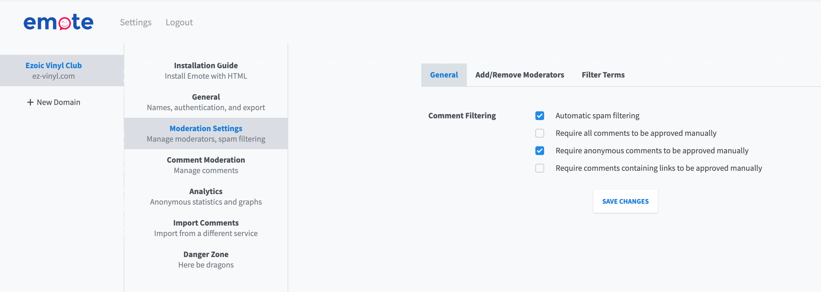This screenshot has height=292, width=821.
Task: Check require comments containing links approval
Action: click(x=539, y=168)
